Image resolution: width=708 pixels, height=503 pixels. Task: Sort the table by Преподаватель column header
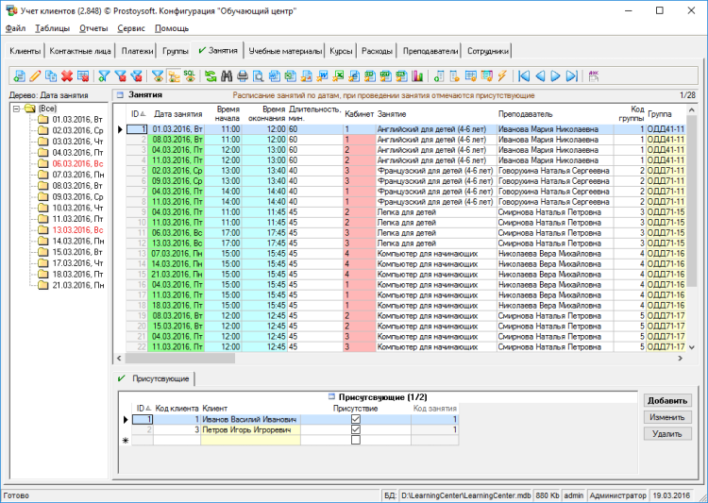click(525, 114)
